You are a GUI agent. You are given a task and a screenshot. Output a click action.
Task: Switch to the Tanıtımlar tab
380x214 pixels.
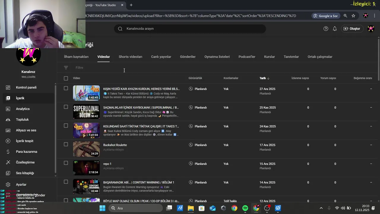291,57
